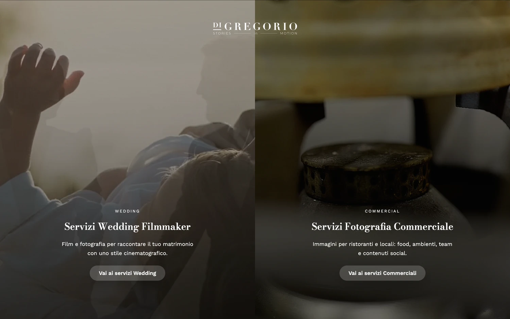Click the "Immagini per ristoranti e locali" description
The image size is (510, 319).
click(x=382, y=249)
